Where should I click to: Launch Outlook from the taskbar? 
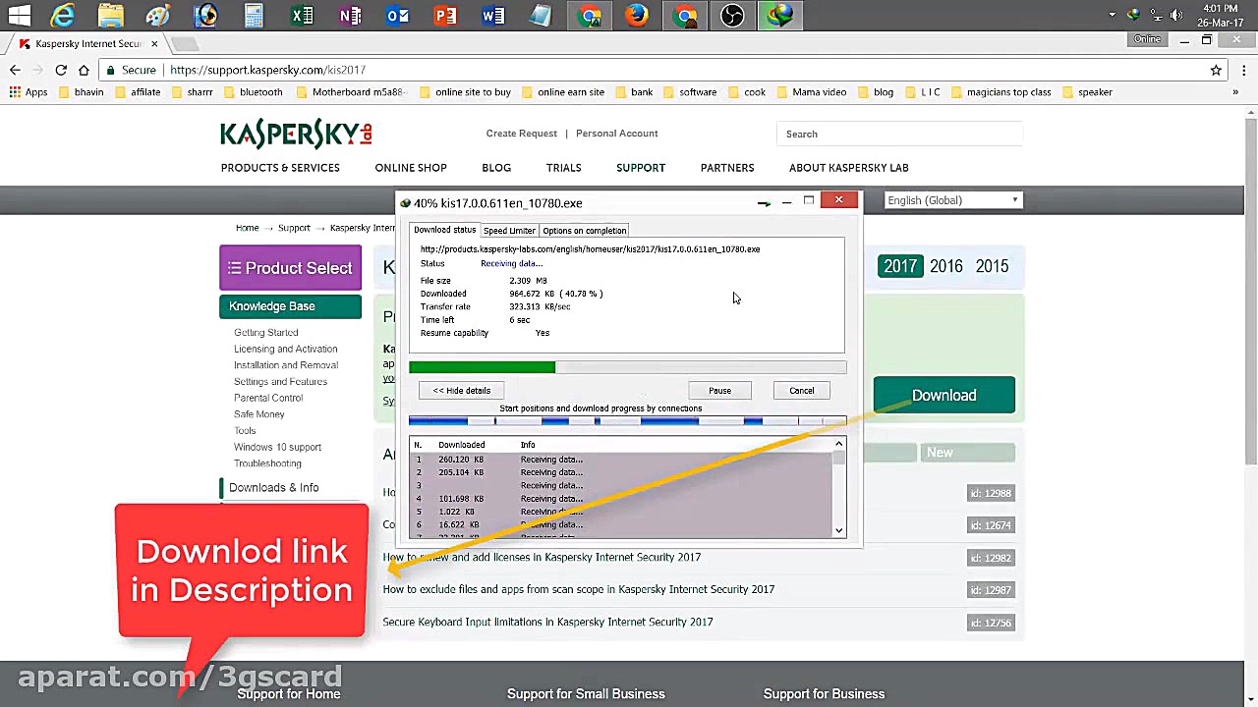coord(398,15)
